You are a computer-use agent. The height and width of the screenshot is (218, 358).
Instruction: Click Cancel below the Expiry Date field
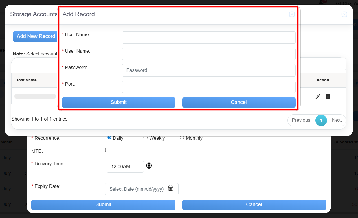tap(254, 205)
